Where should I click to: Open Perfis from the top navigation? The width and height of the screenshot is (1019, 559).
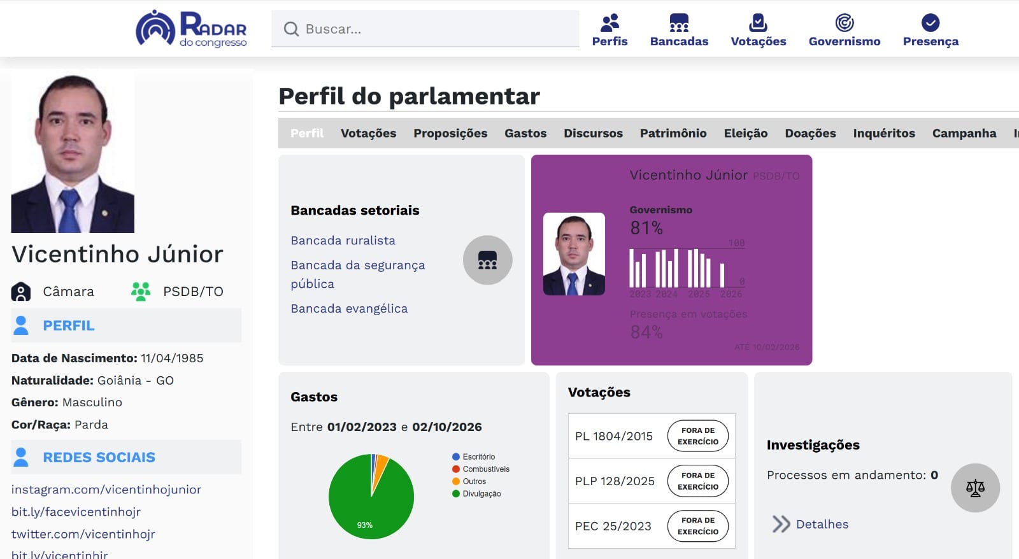(x=609, y=31)
